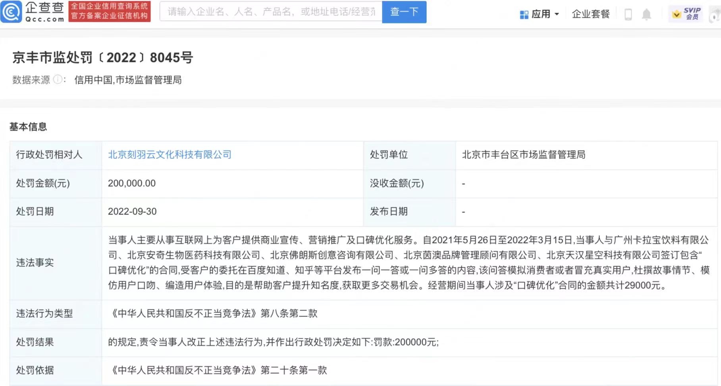Select the date 2022-09-30

click(132, 211)
